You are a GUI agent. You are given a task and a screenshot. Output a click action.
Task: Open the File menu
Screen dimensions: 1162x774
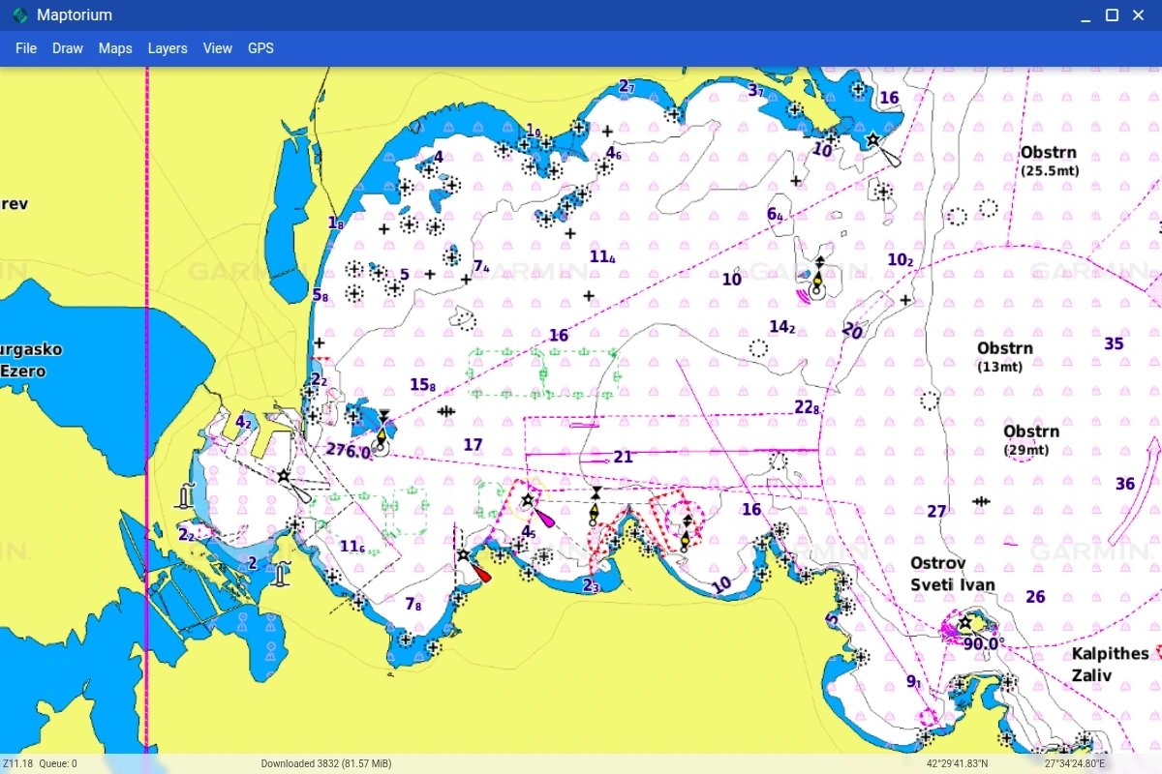(x=26, y=48)
